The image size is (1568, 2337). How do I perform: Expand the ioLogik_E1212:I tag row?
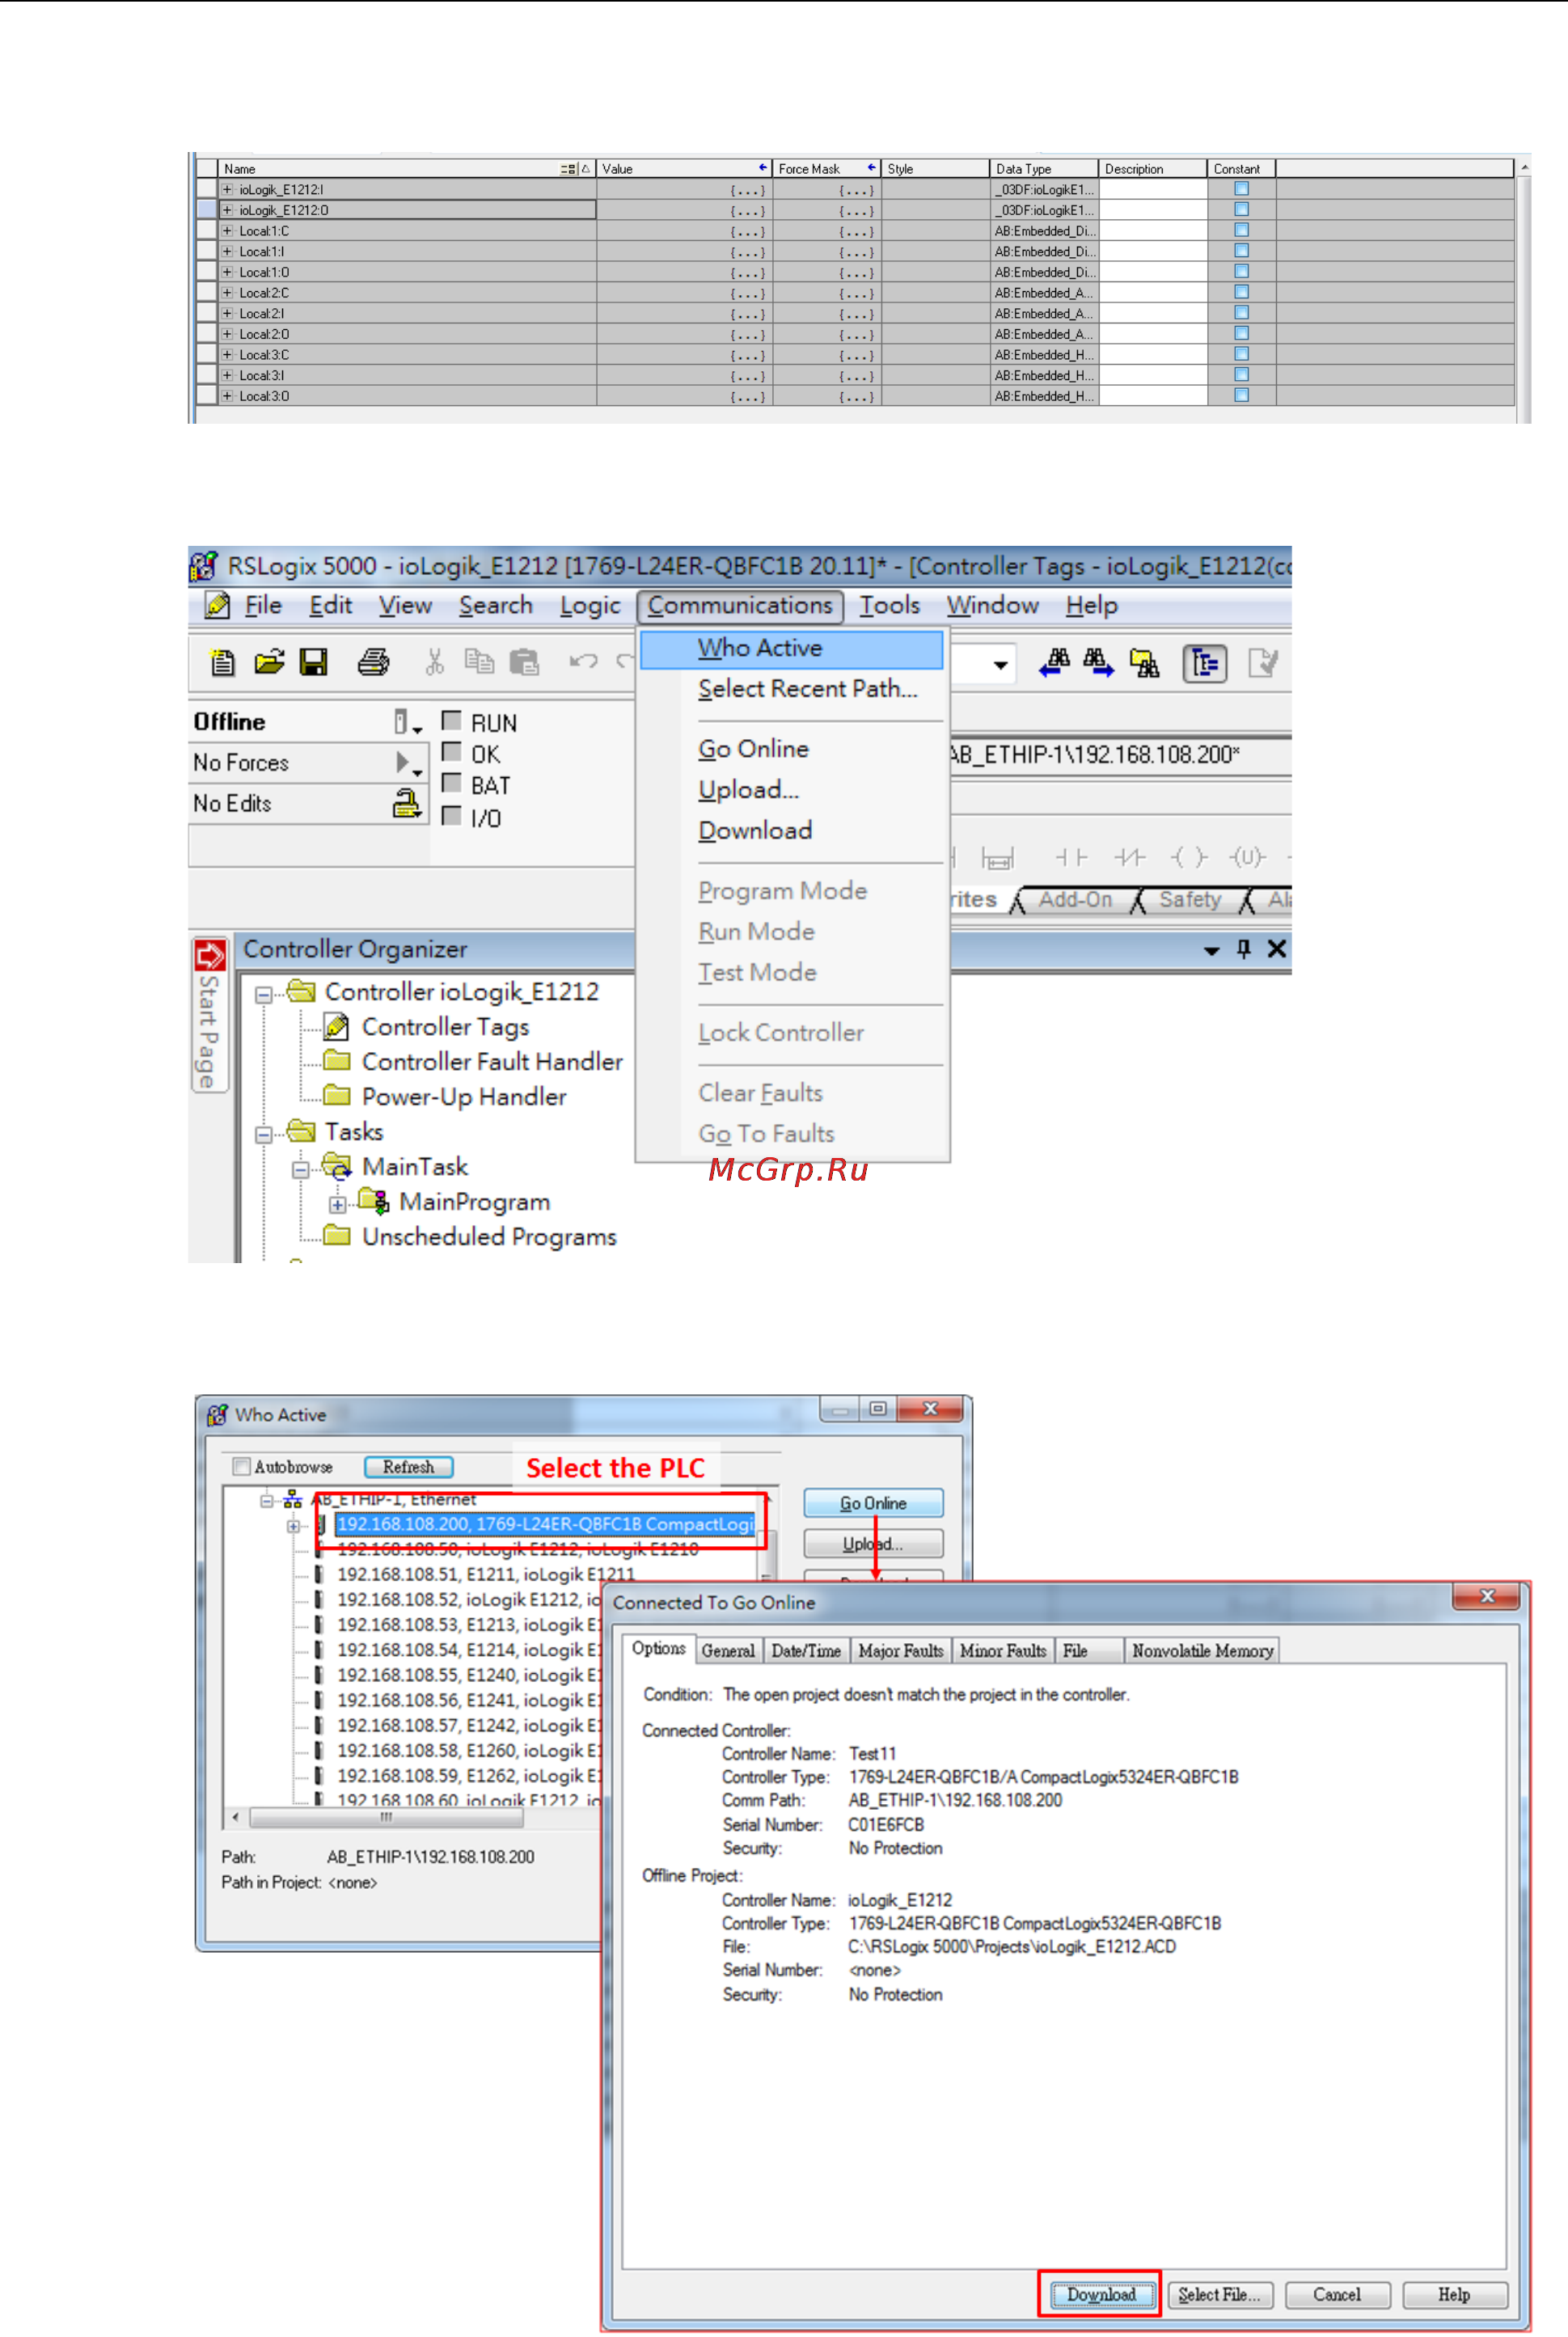(227, 189)
